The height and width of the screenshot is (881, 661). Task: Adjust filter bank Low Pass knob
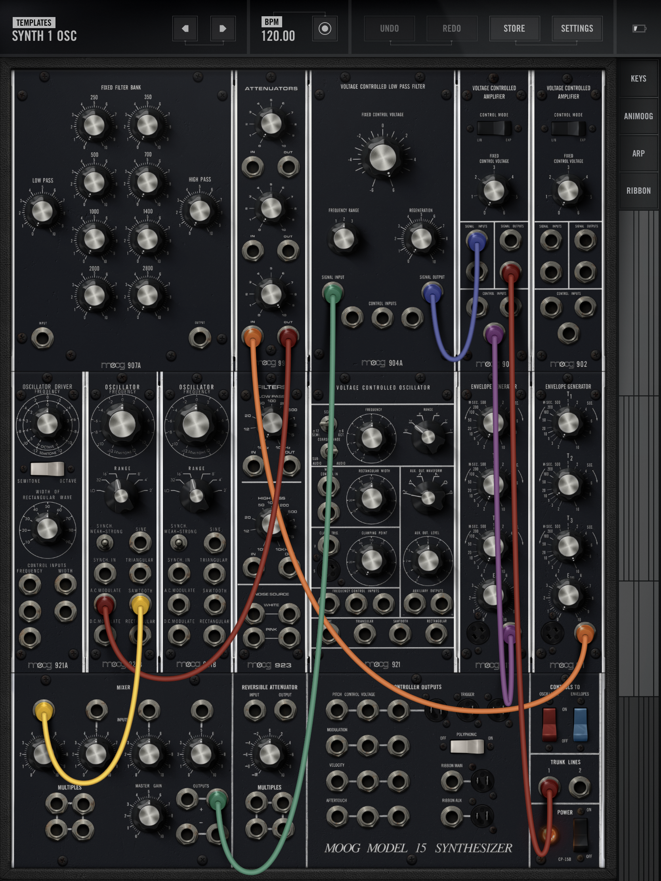coord(42,211)
